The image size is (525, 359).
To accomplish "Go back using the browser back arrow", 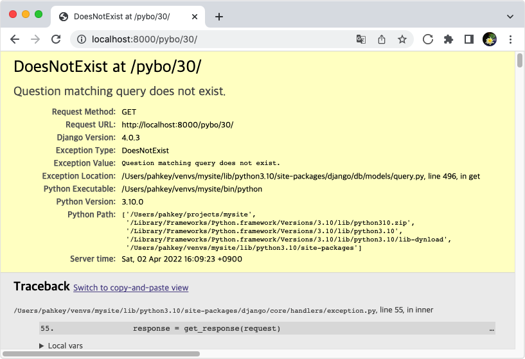I will 15,39.
